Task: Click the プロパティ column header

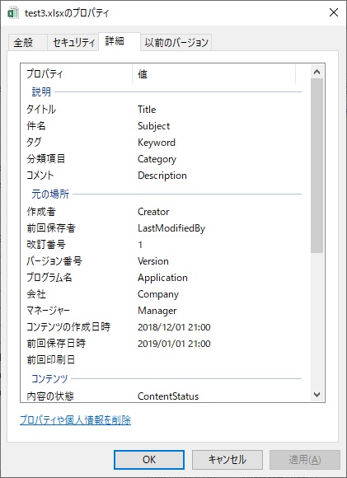Action: (77, 74)
